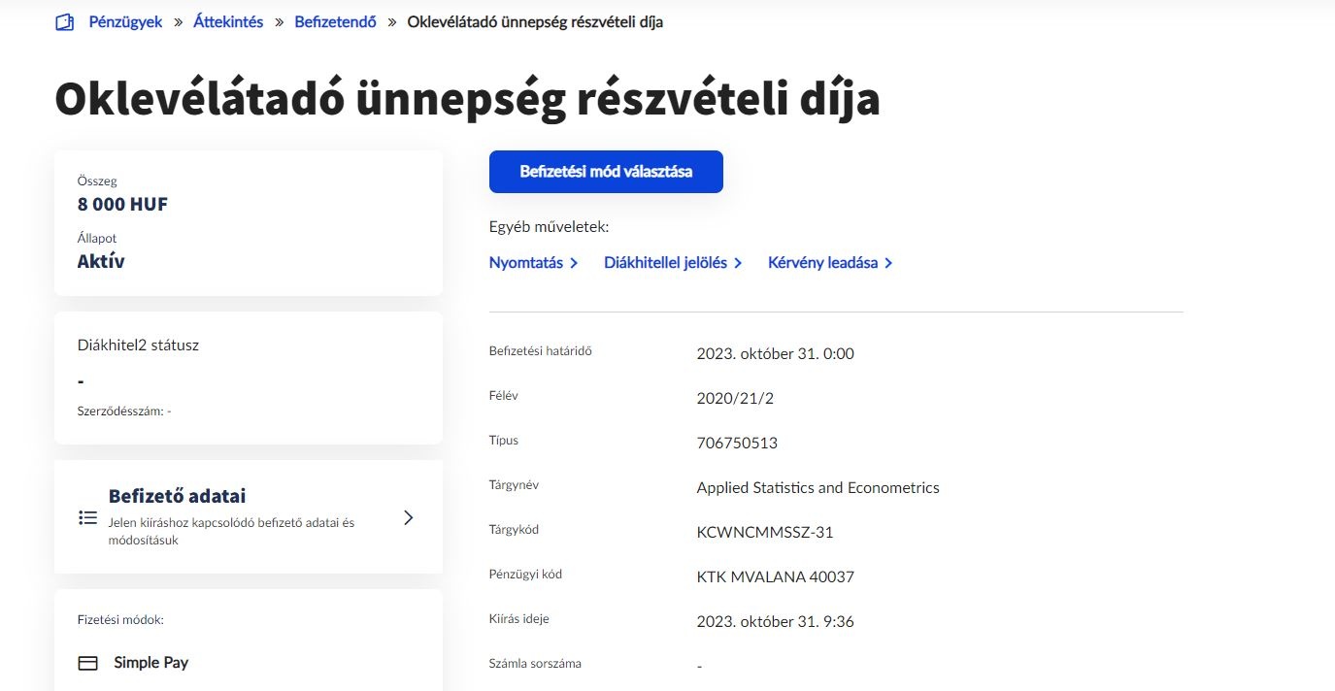Viewport: 1335px width, 691px height.
Task: Click the Pénzügyek wallet icon in breadcrumb
Action: pyautogui.click(x=65, y=22)
